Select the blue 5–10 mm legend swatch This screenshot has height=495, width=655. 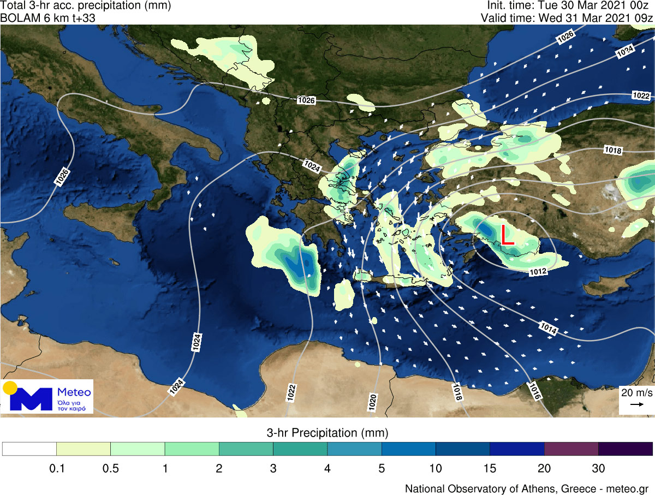click(x=408, y=449)
